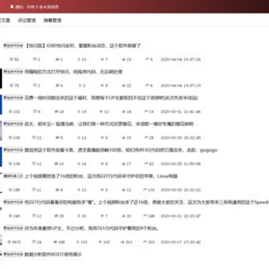Click the 野生技术协会 tag on 【快闪版】 row
Screen dimensions: 269x269
[13, 46]
